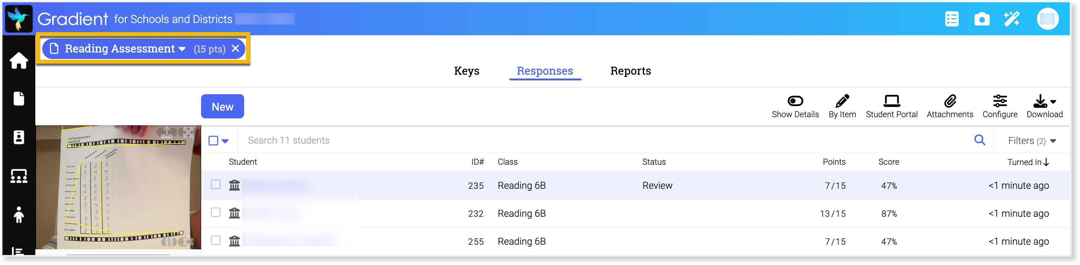Switch to the Keys tab
Image resolution: width=1080 pixels, height=265 pixels.
tap(466, 71)
